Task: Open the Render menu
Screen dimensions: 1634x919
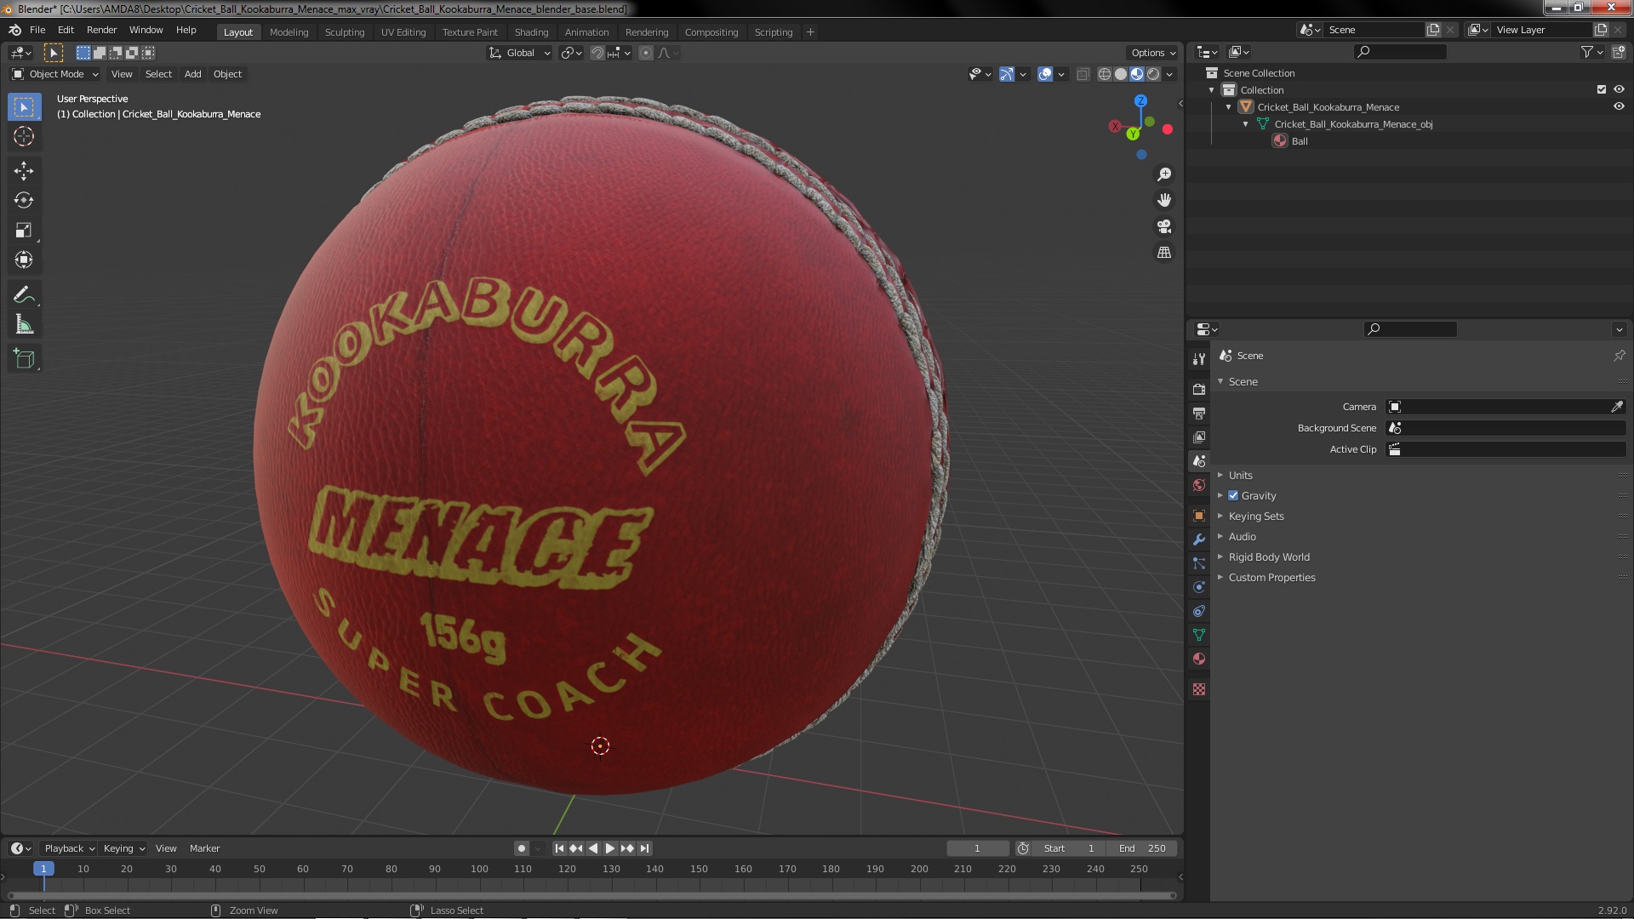Action: pos(101,30)
